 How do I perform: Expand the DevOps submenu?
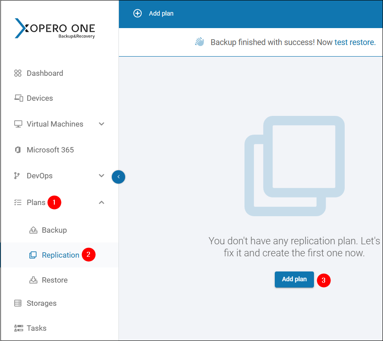pos(102,176)
